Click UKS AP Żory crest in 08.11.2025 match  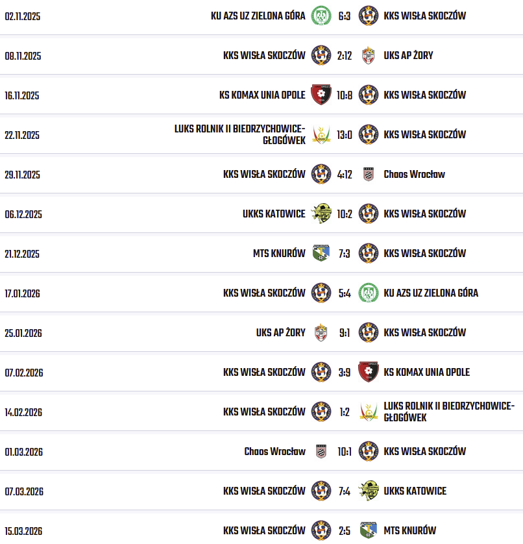(368, 55)
